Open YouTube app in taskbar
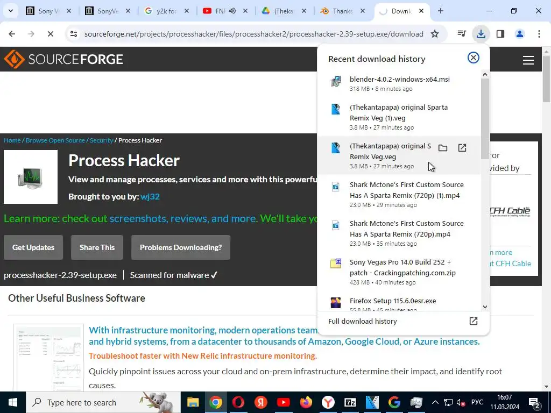551x413 pixels. [x=283, y=402]
